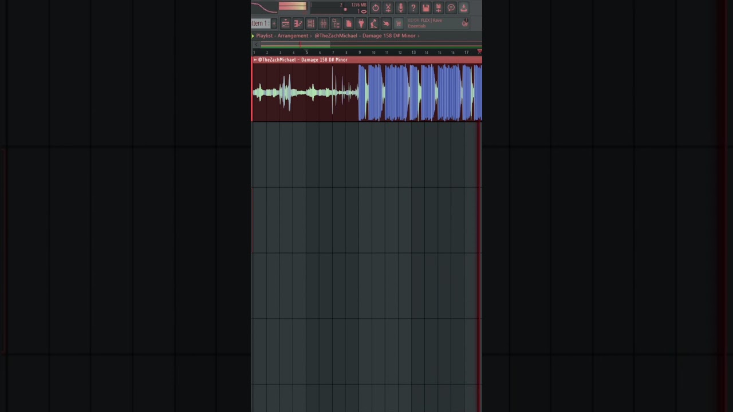This screenshot has width=733, height=412.
Task: Click the save new version icon
Action: [x=438, y=7]
